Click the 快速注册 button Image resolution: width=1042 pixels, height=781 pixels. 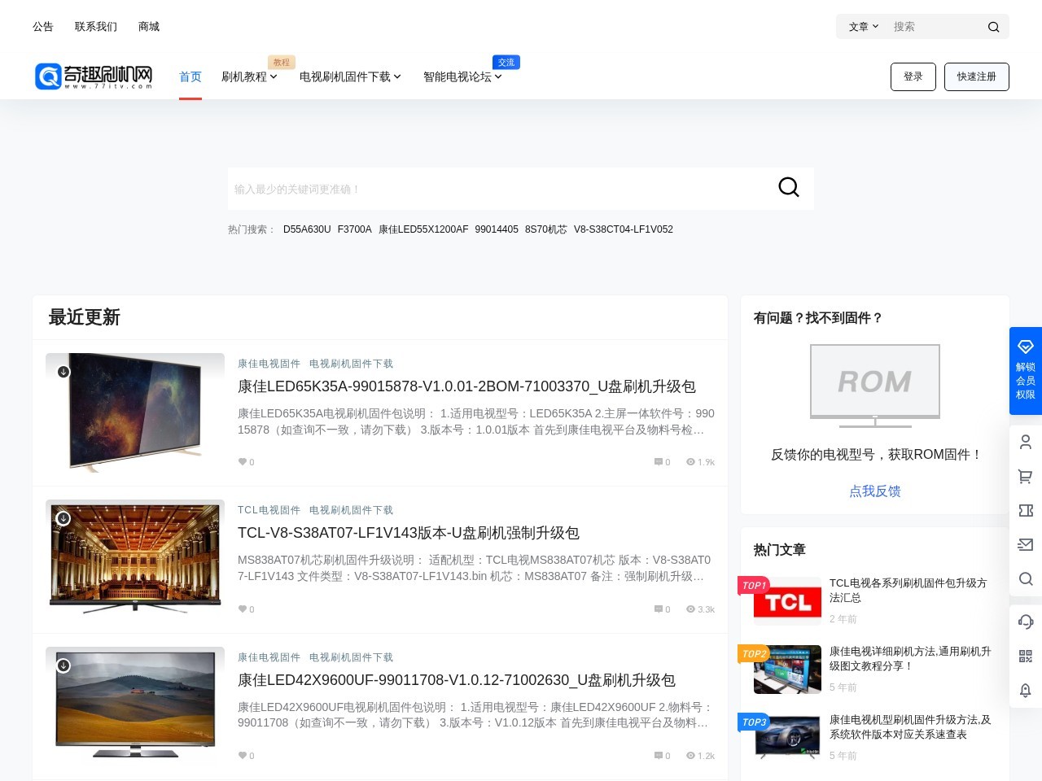(977, 76)
